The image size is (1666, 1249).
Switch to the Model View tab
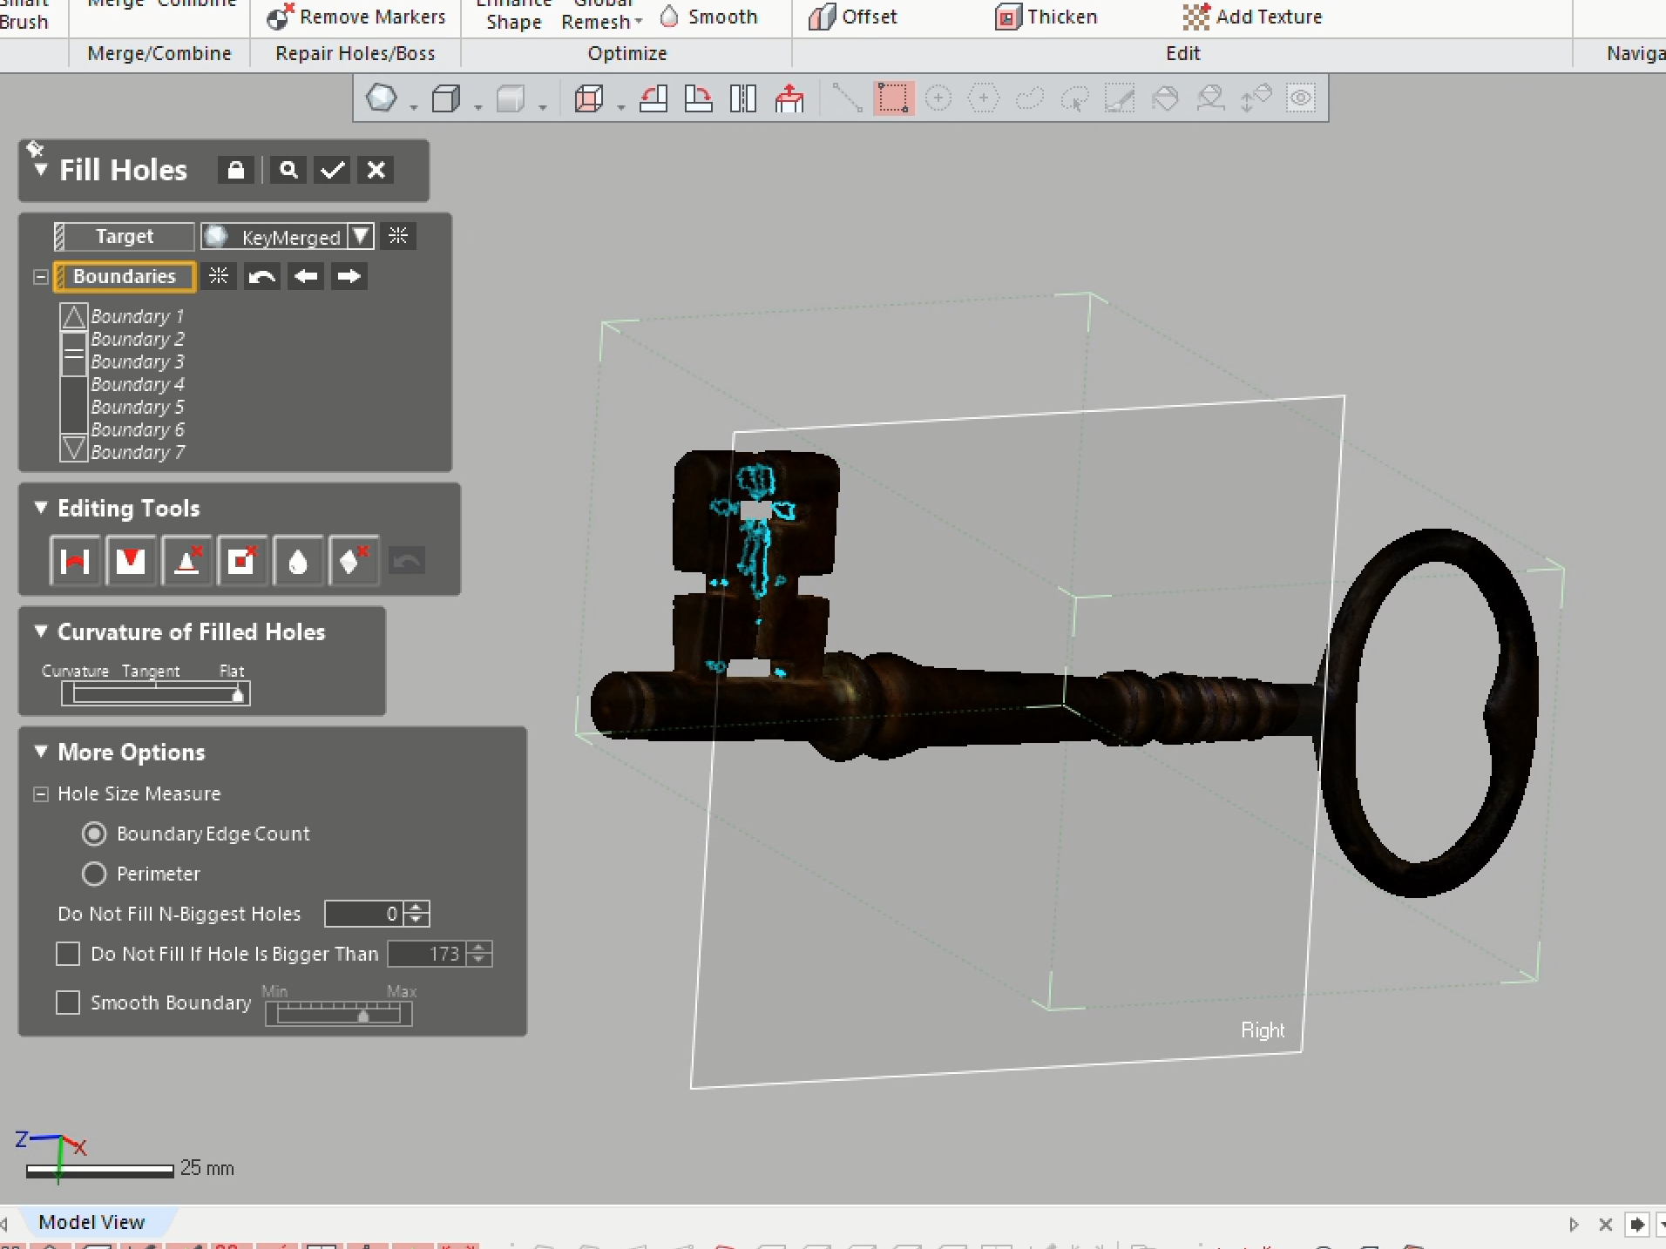[91, 1222]
